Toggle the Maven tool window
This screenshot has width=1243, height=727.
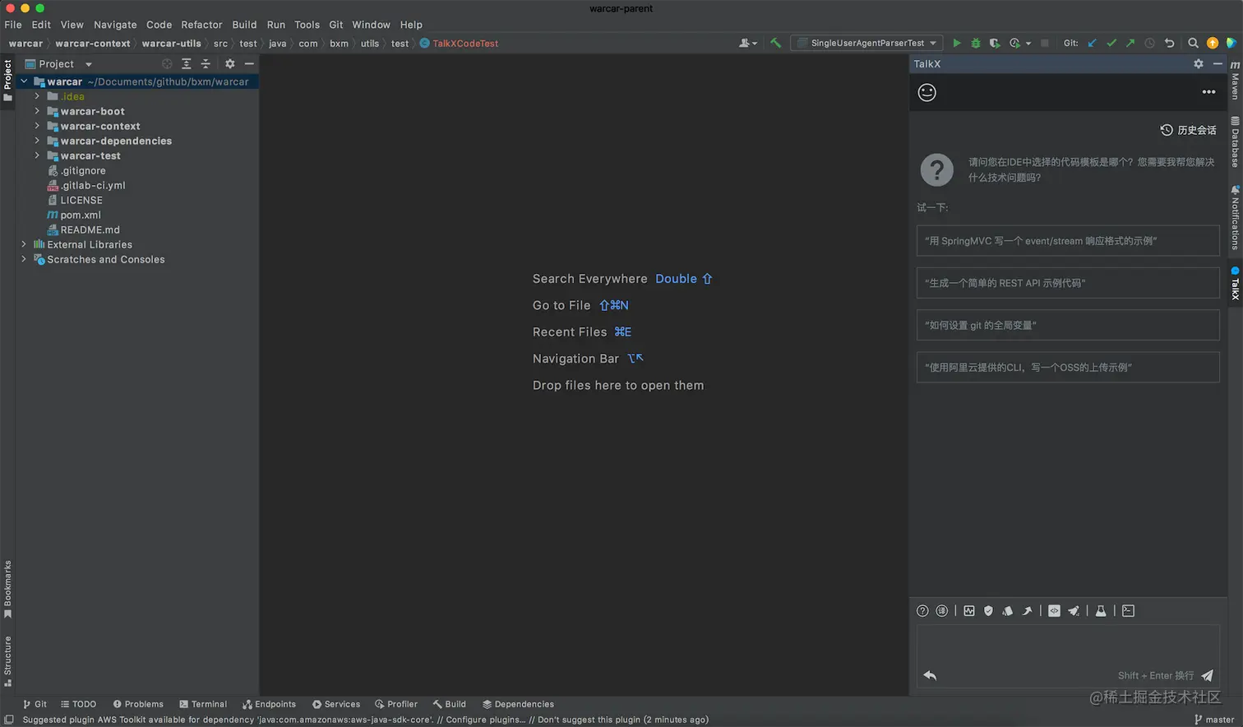click(1235, 79)
